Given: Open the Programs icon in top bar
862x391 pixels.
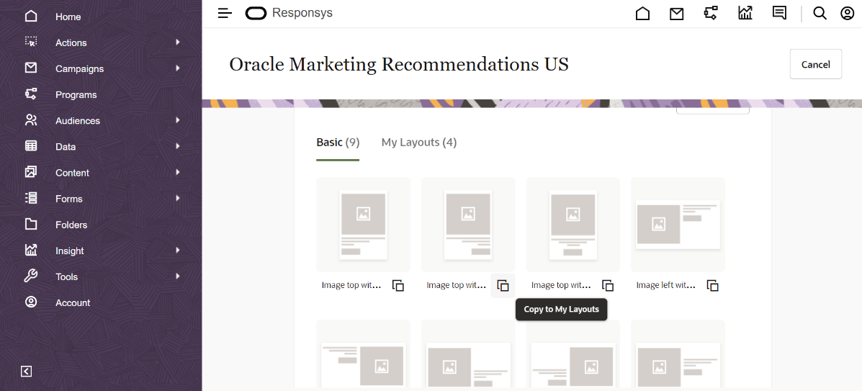Looking at the screenshot, I should click(711, 13).
